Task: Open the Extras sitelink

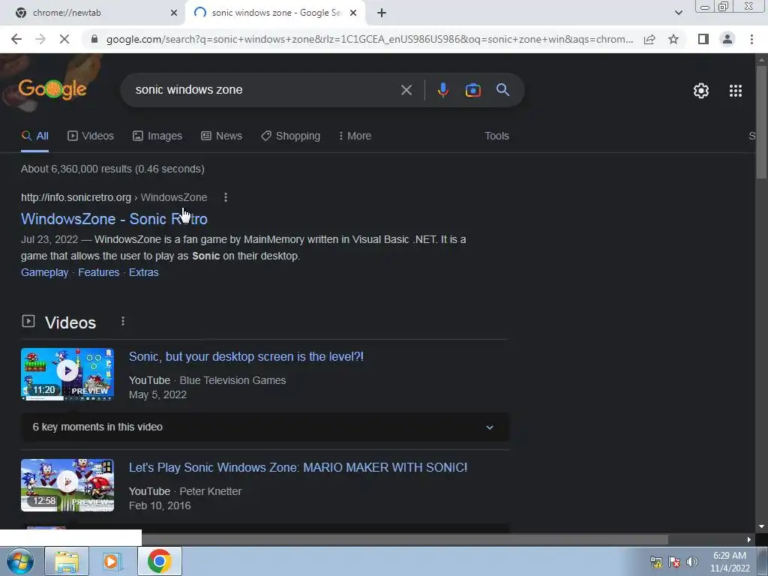Action: click(x=143, y=272)
